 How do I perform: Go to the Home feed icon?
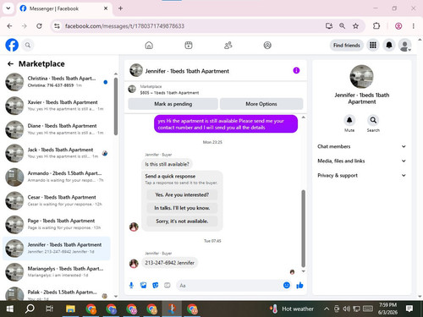point(149,45)
